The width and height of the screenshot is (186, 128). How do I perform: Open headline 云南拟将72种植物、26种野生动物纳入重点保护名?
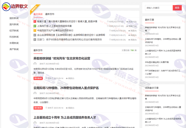(66, 88)
